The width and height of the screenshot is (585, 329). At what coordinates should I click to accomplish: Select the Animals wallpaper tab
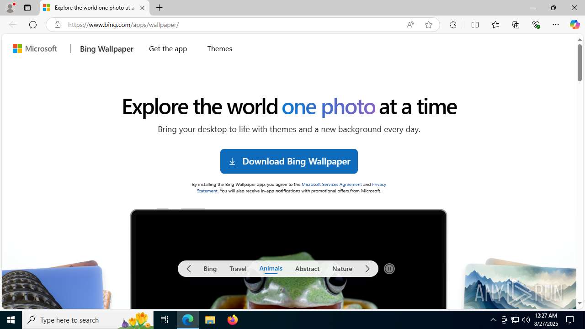[x=271, y=269]
